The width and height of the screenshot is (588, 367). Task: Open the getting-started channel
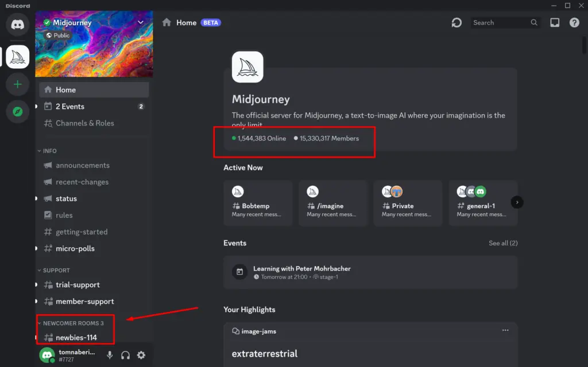coord(94,232)
